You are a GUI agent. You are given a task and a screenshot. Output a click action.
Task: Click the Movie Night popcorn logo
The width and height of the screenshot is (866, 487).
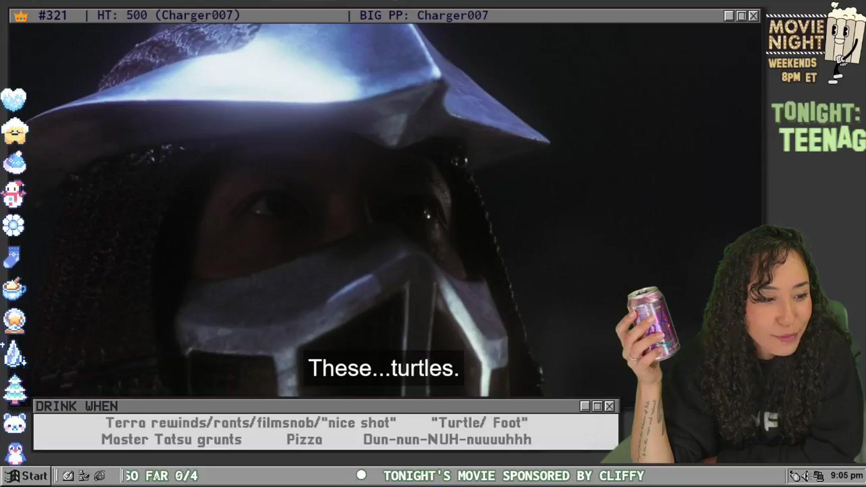click(x=815, y=44)
